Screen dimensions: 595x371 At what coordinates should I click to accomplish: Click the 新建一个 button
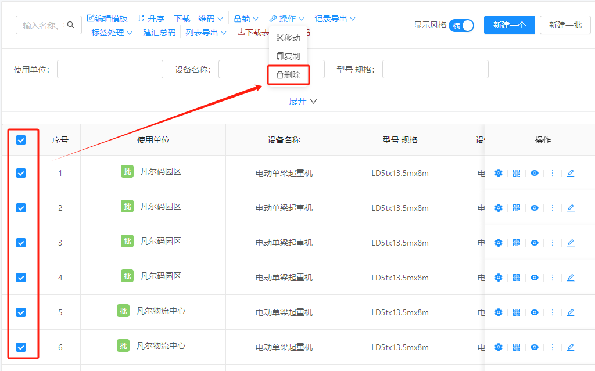[509, 25]
